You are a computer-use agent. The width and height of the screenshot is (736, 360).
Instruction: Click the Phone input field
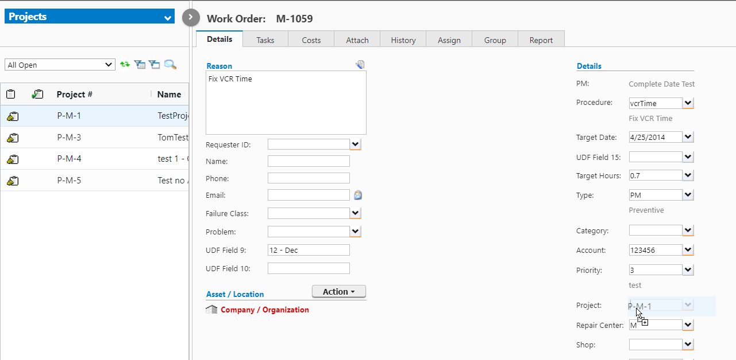point(309,178)
